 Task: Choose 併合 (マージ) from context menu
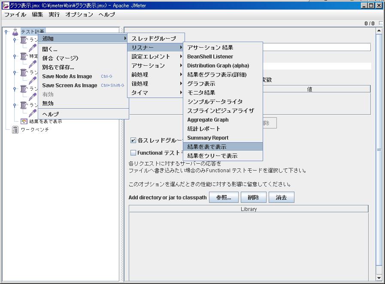[x=84, y=58]
